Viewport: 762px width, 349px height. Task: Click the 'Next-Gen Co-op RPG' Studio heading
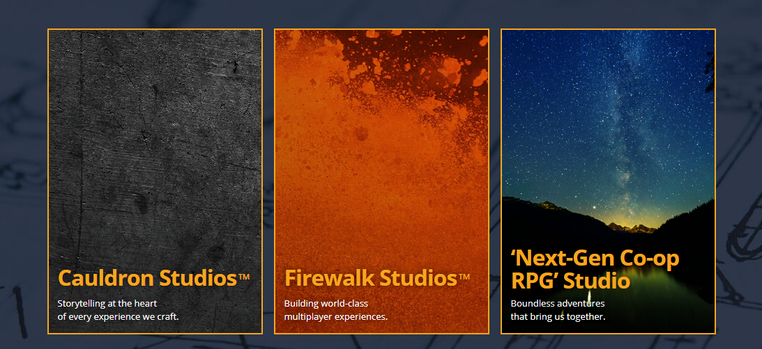pos(595,270)
